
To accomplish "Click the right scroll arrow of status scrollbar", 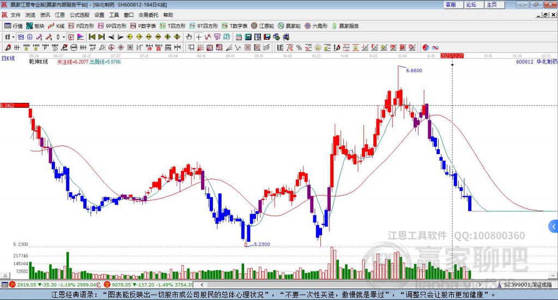I will pos(480,285).
